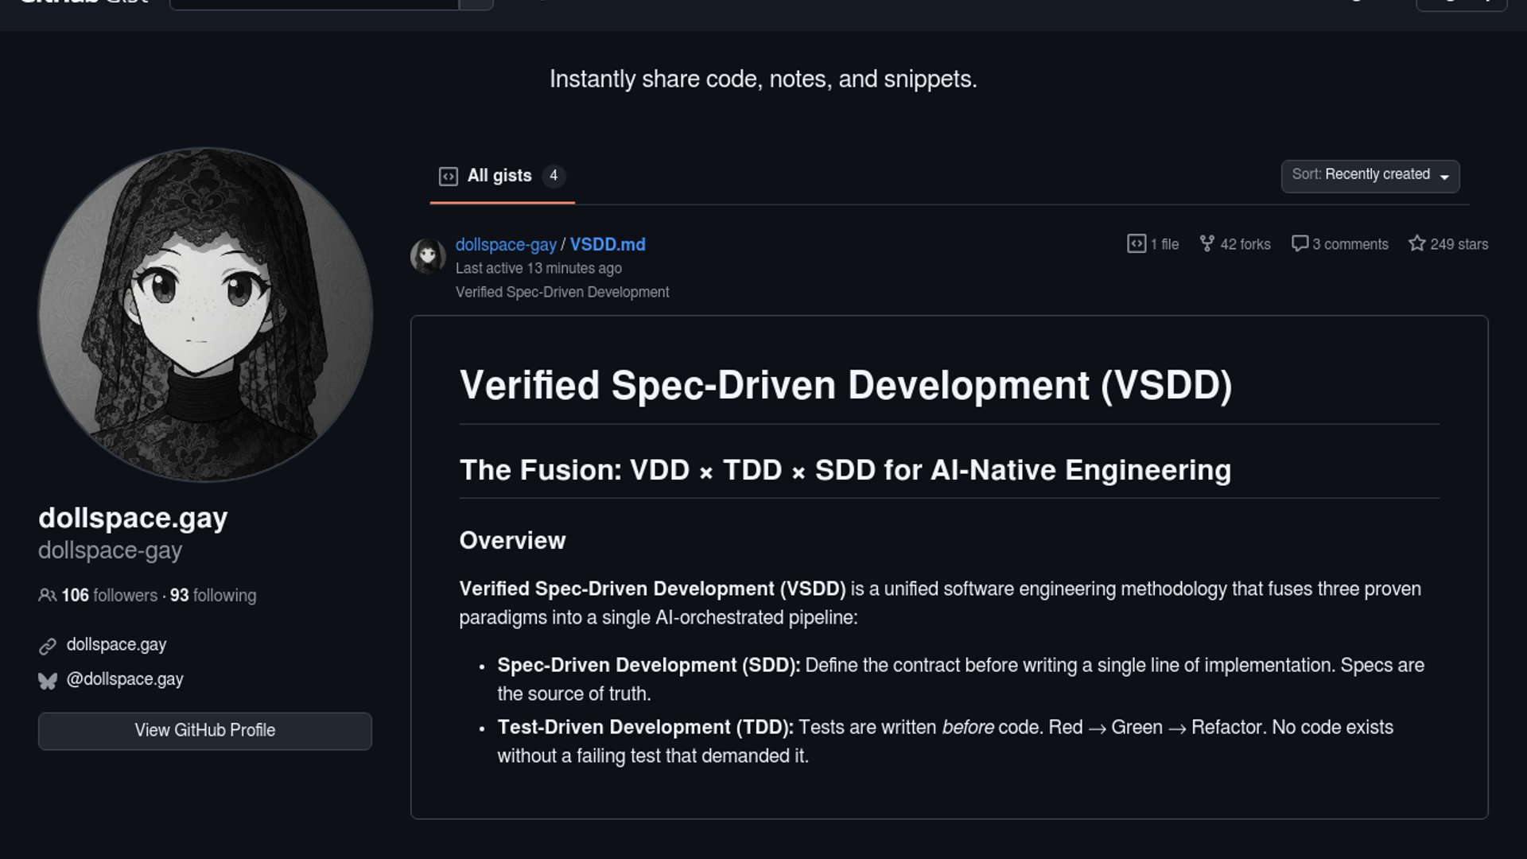The width and height of the screenshot is (1527, 859).
Task: Click the followers people icon
Action: coord(47,596)
